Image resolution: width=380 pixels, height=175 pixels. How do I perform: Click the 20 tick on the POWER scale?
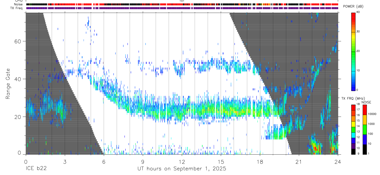358,51
